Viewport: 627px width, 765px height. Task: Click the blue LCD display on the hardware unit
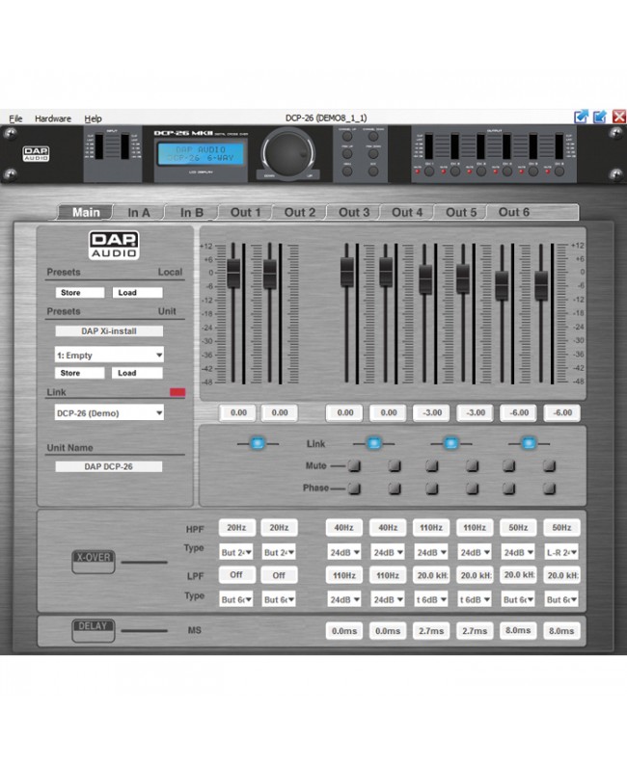tap(201, 154)
